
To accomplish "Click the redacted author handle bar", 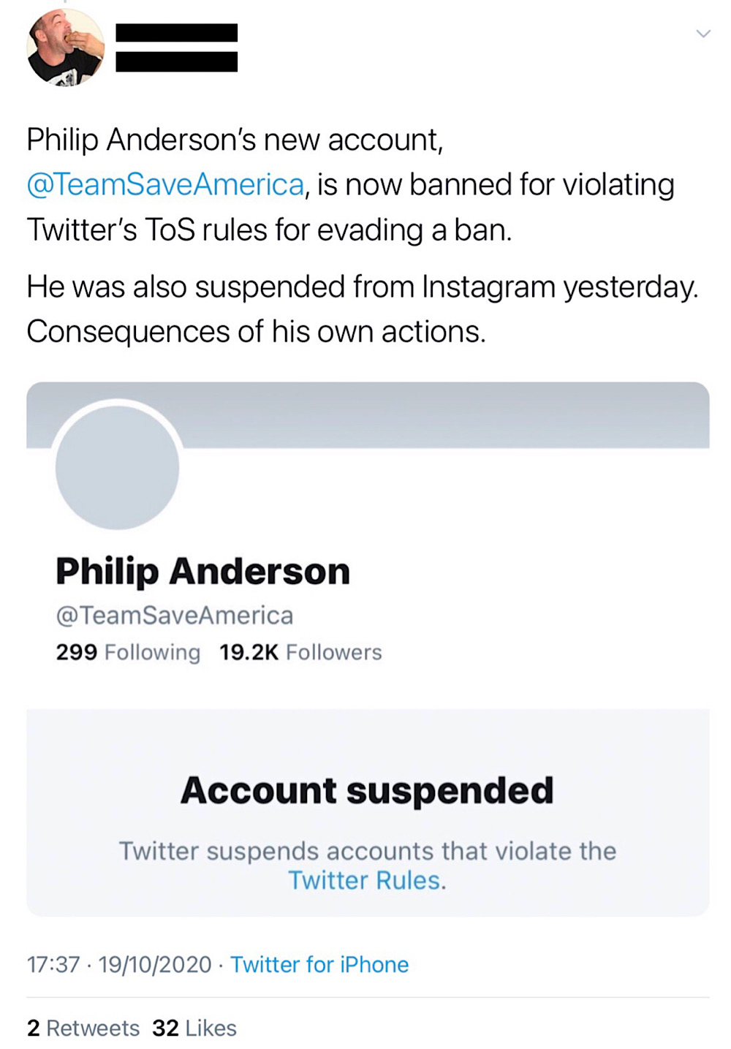I will tap(177, 61).
